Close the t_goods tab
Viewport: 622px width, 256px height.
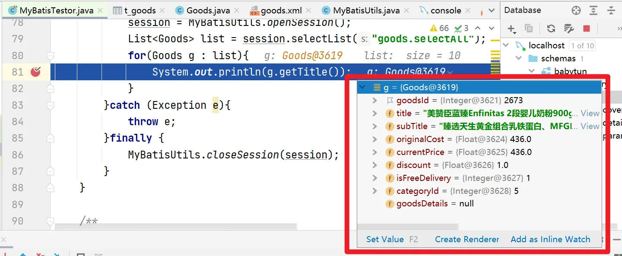[x=162, y=10]
